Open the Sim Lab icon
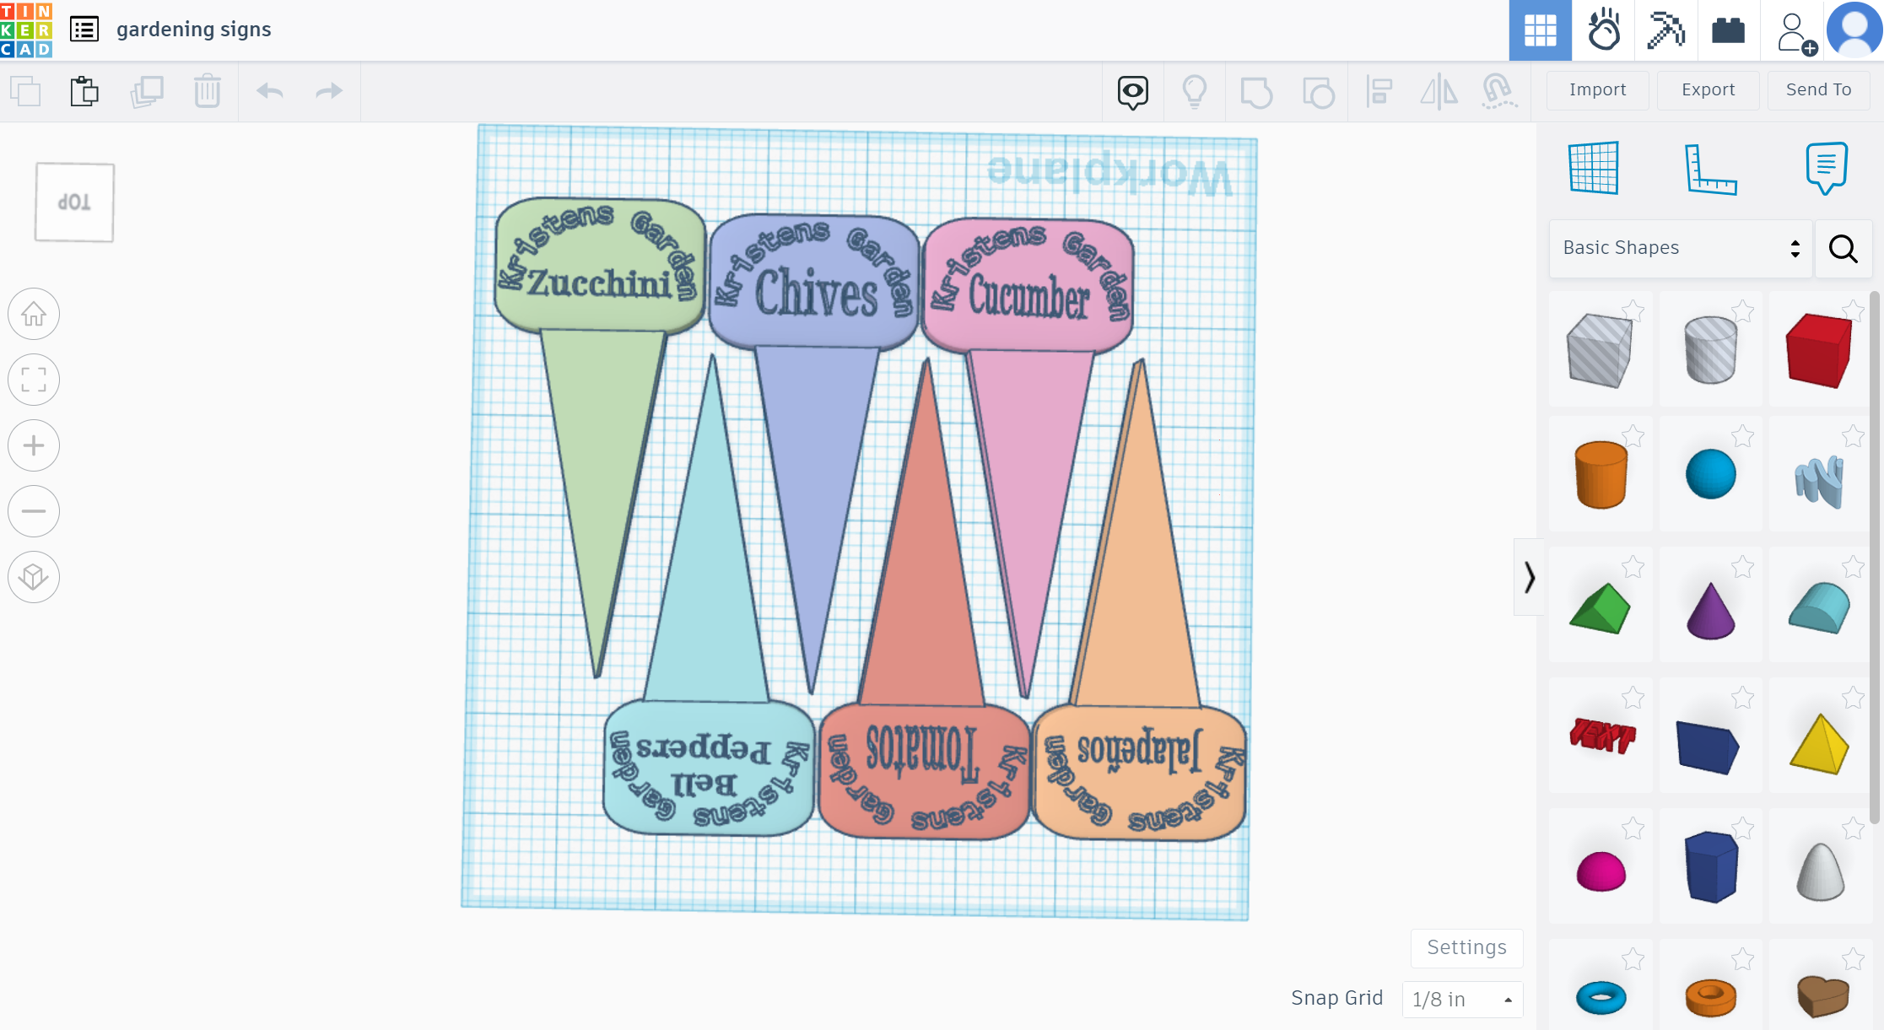This screenshot has height=1030, width=1884. 1603,30
